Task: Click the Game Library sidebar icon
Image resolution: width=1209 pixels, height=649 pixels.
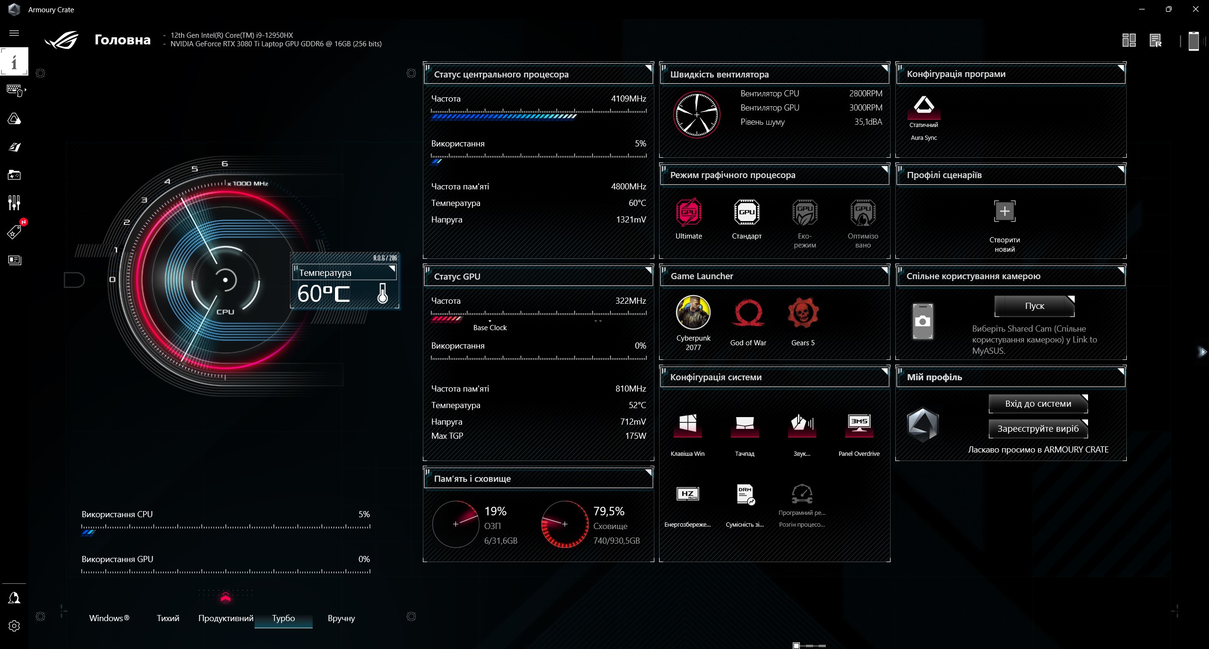Action: tap(14, 175)
